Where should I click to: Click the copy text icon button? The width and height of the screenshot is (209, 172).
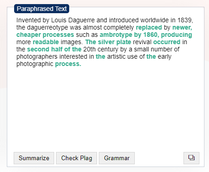coord(191,158)
